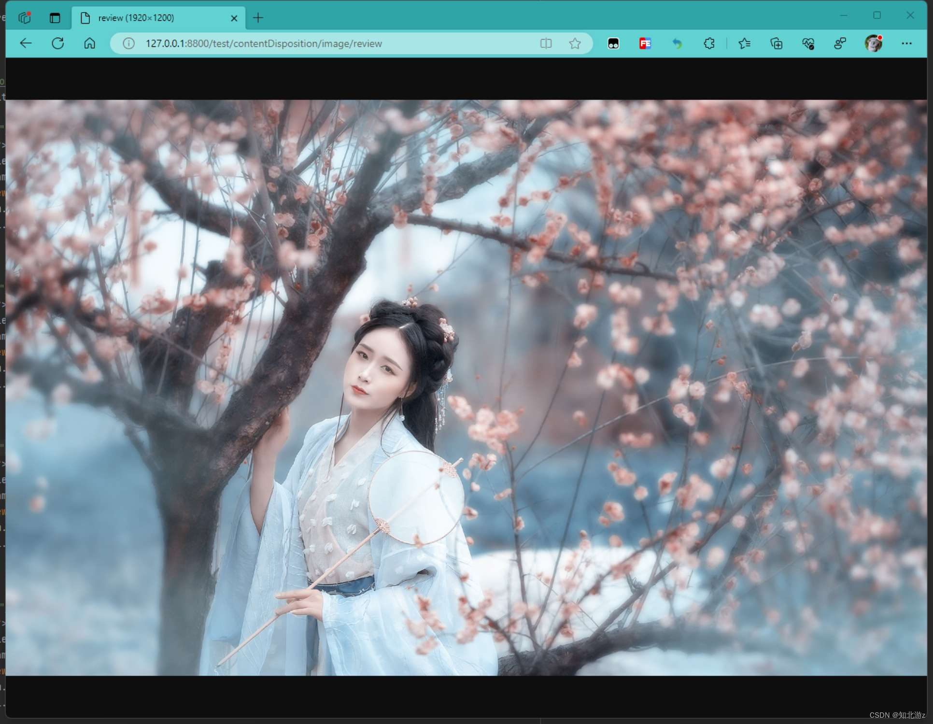Open the workspaces icon in tab strip
The height and width of the screenshot is (724, 933).
pyautogui.click(x=25, y=18)
